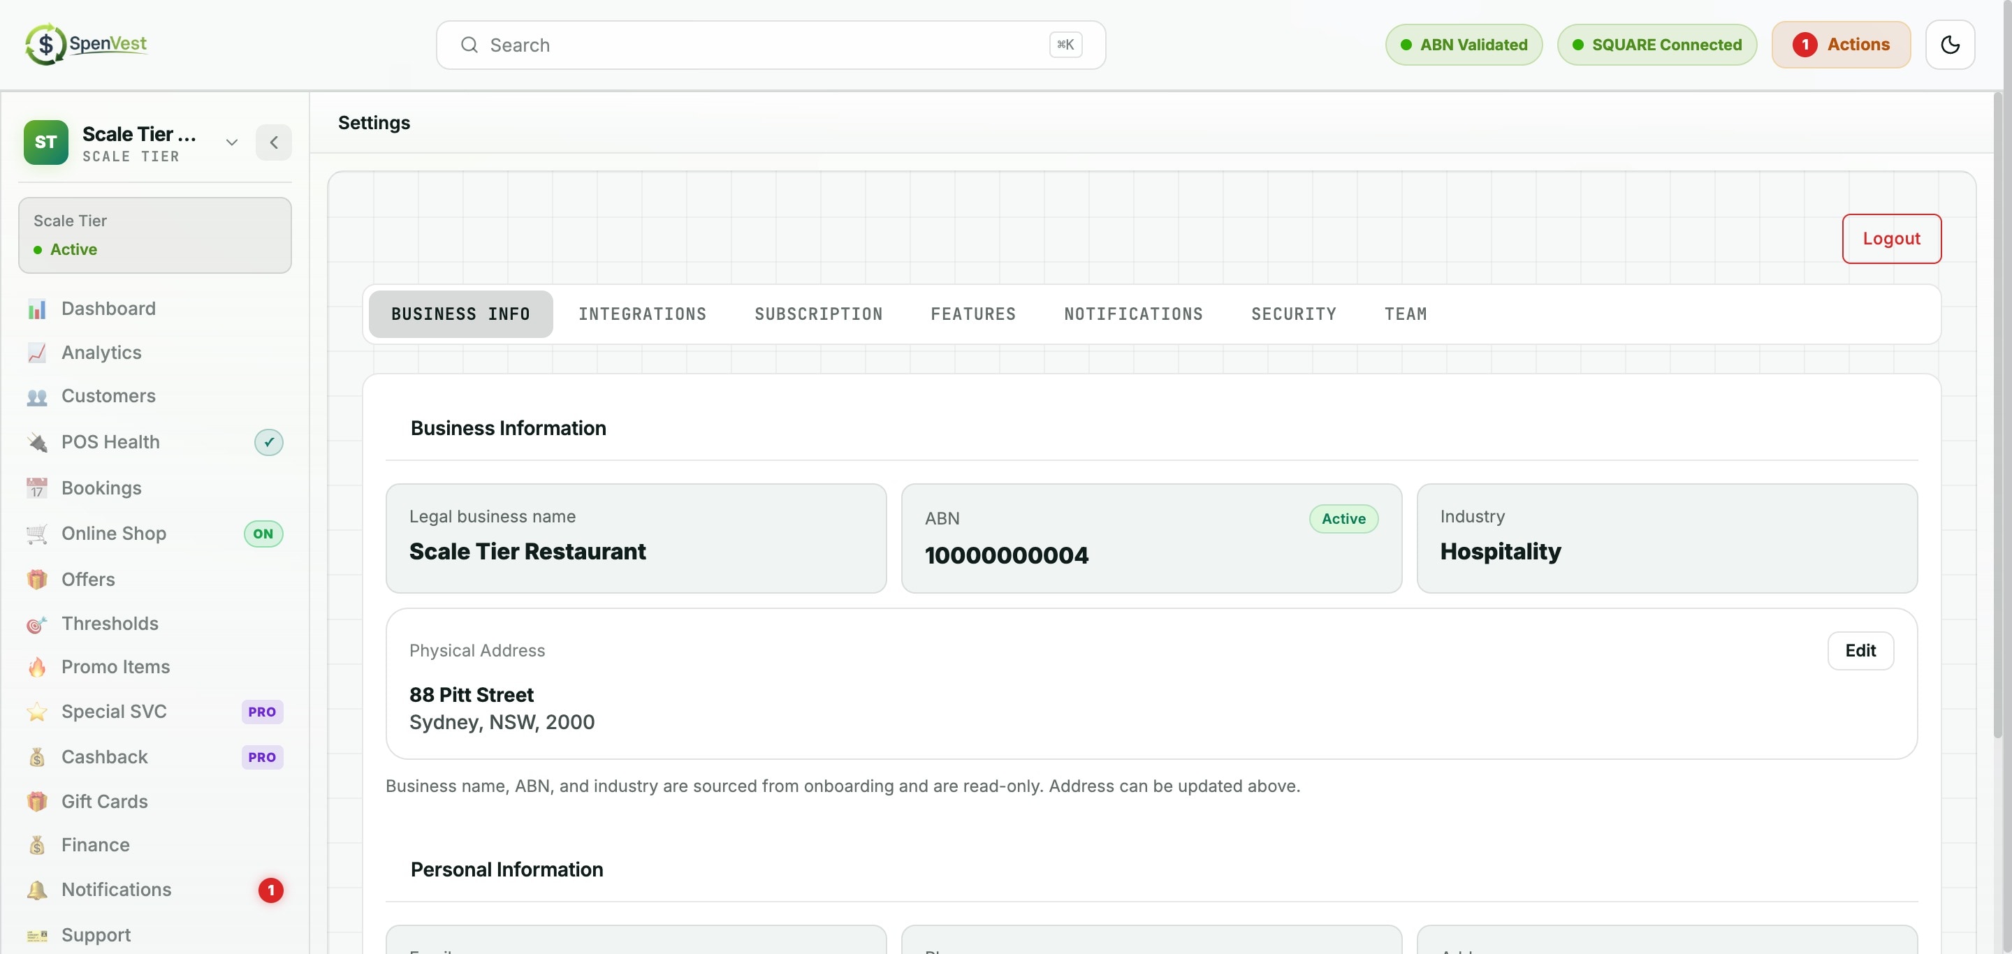The image size is (2012, 954).
Task: Click the Search input field
Action: [x=770, y=45]
